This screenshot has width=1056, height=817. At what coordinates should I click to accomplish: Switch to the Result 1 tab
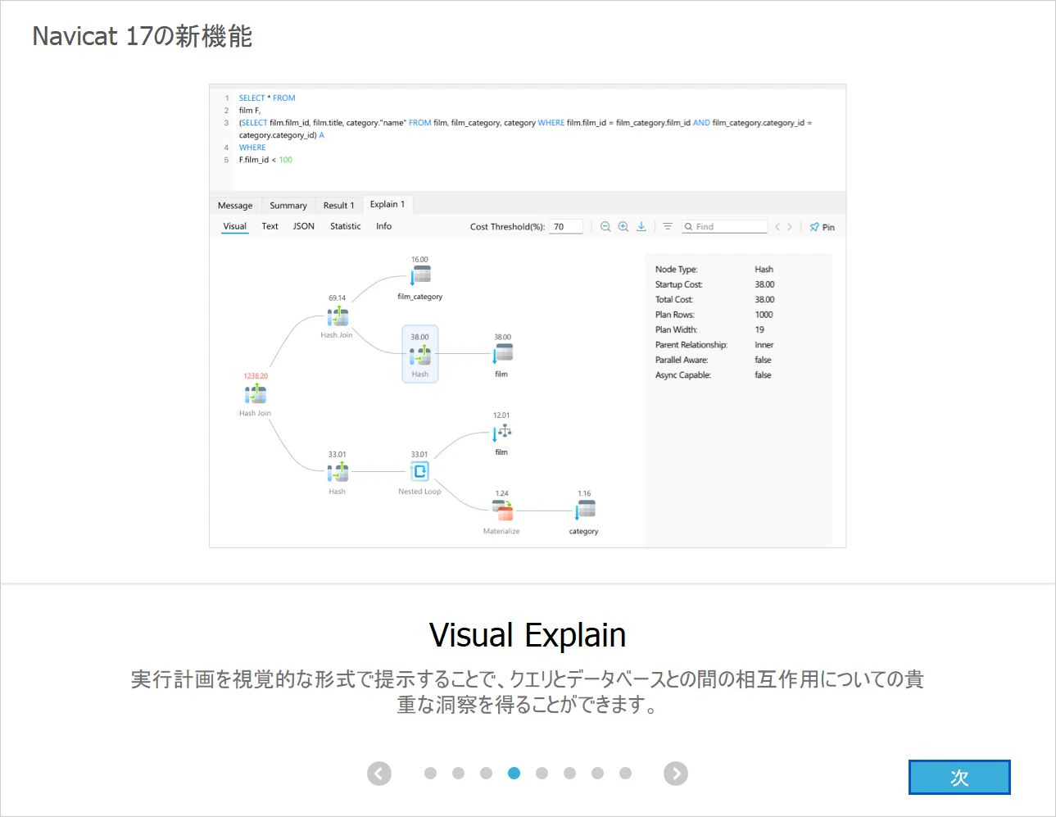pos(338,206)
